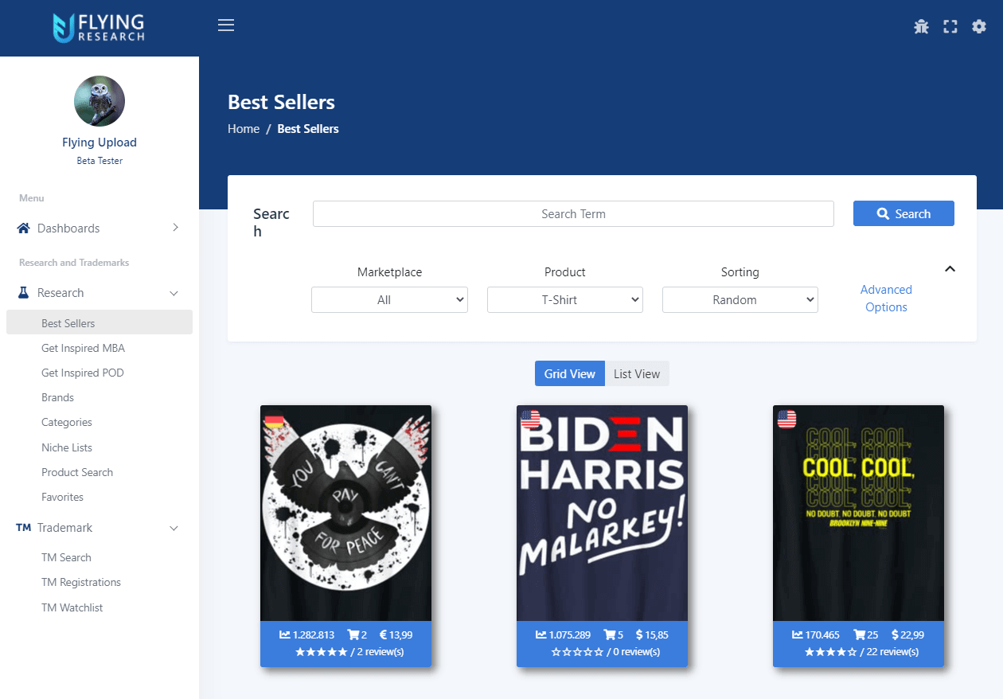The width and height of the screenshot is (1003, 699).
Task: Open the Product T-Shirt dropdown
Action: pos(565,300)
